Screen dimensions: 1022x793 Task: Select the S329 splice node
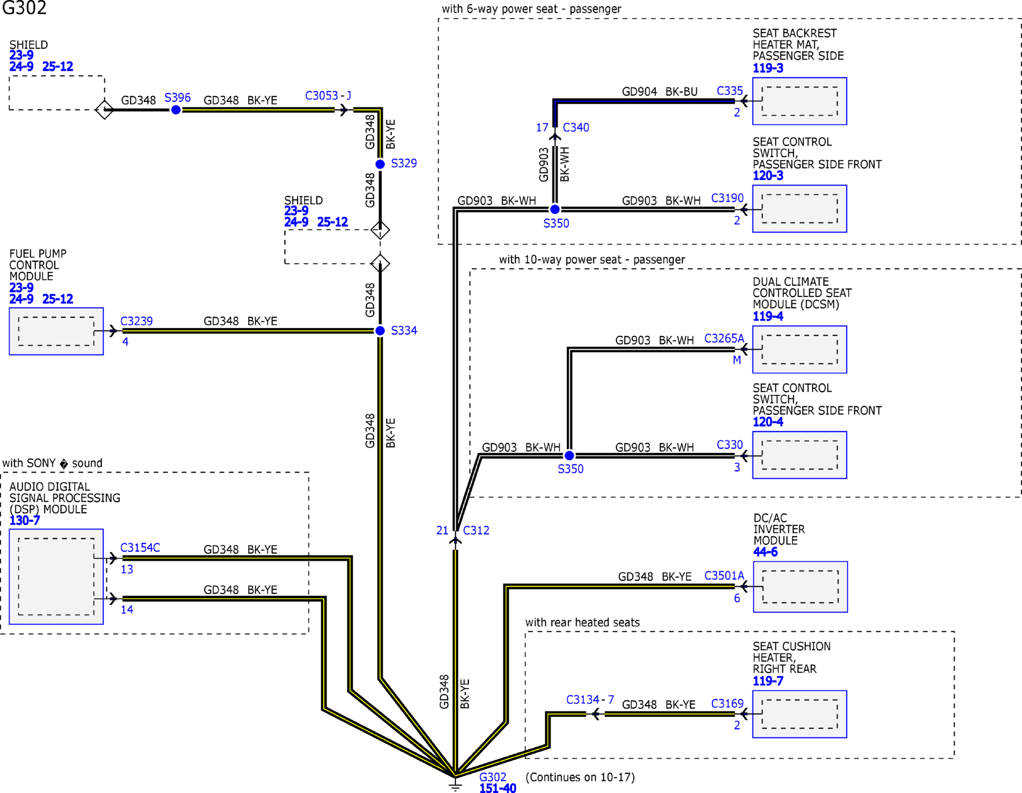point(380,164)
